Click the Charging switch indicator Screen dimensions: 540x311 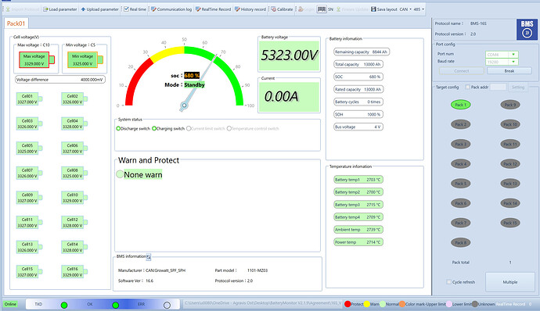click(x=154, y=128)
